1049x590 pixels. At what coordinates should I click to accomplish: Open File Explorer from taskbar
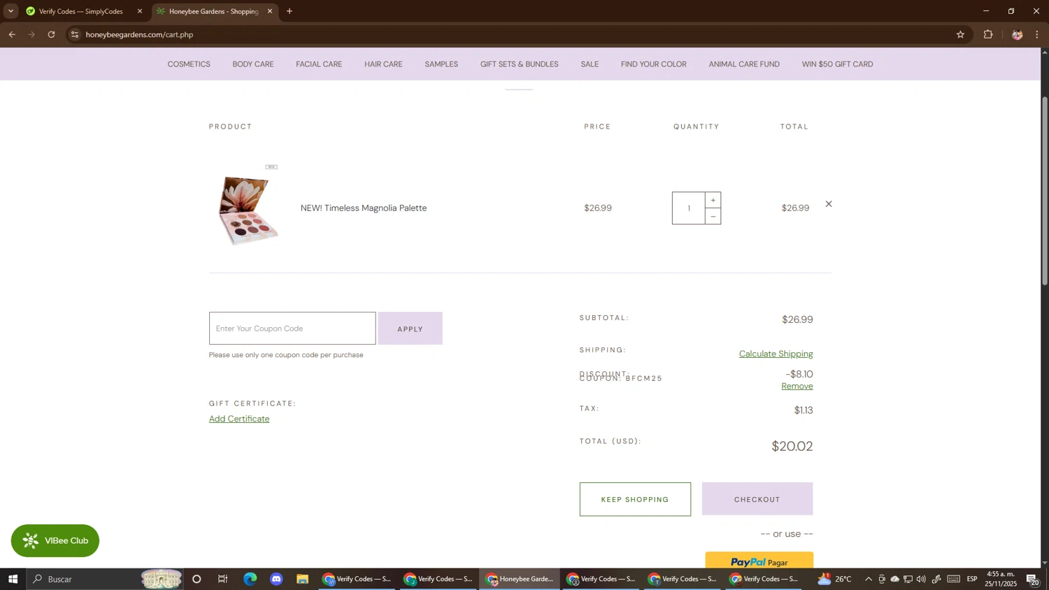pyautogui.click(x=302, y=579)
